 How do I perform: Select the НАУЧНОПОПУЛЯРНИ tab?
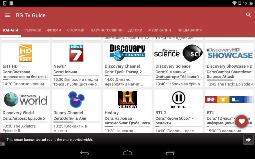106,30
